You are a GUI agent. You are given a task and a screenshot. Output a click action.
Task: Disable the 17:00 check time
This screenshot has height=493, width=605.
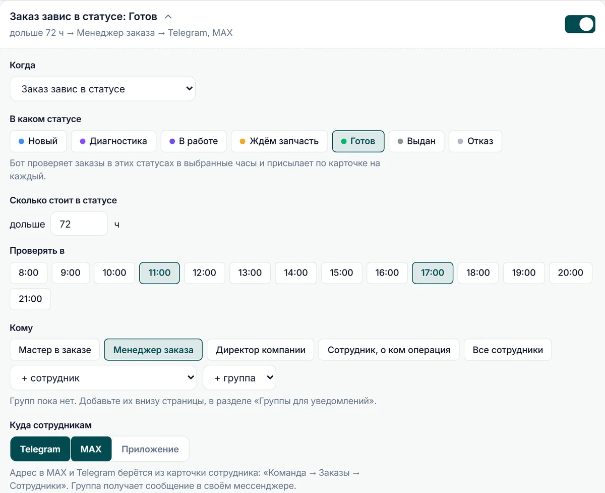click(x=433, y=273)
